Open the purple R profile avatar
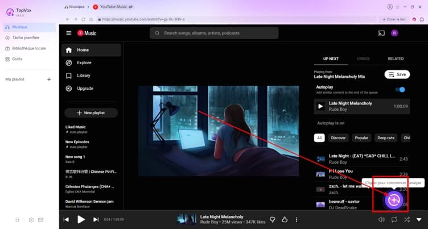This screenshot has width=428, height=229. point(394,33)
